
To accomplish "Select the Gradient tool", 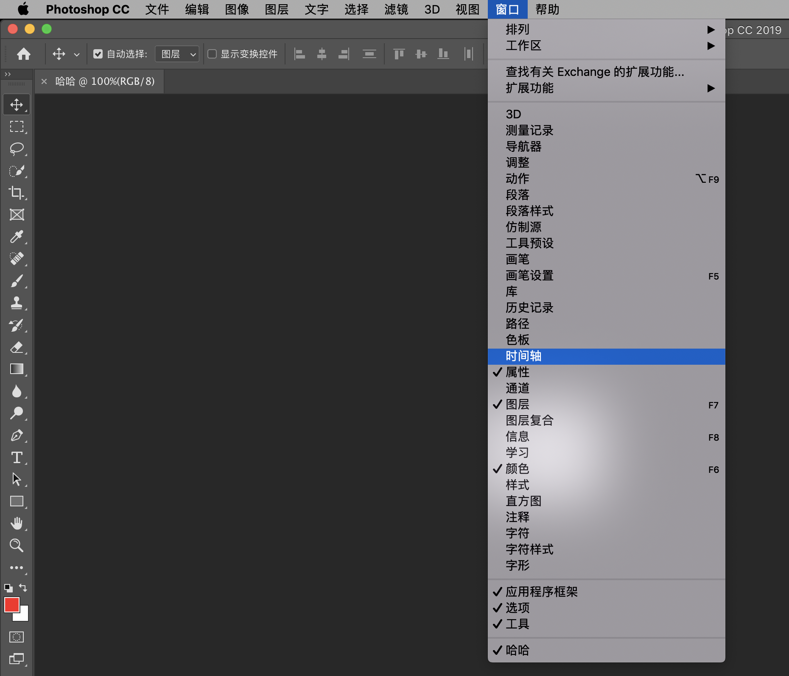I will click(17, 369).
